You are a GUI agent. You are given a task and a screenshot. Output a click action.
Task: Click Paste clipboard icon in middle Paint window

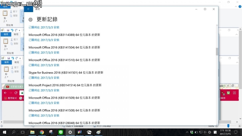pyautogui.click(x=6, y=41)
